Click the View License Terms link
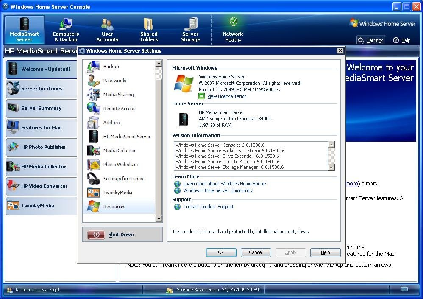 pyautogui.click(x=227, y=96)
